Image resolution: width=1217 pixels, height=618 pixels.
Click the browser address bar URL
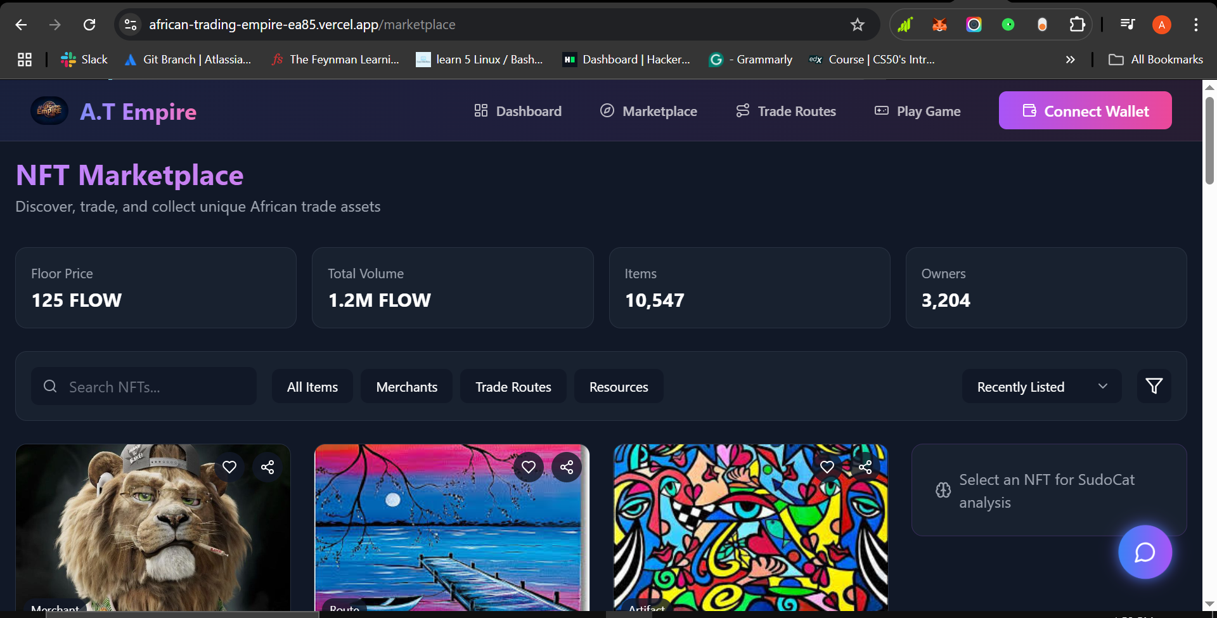coord(302,25)
